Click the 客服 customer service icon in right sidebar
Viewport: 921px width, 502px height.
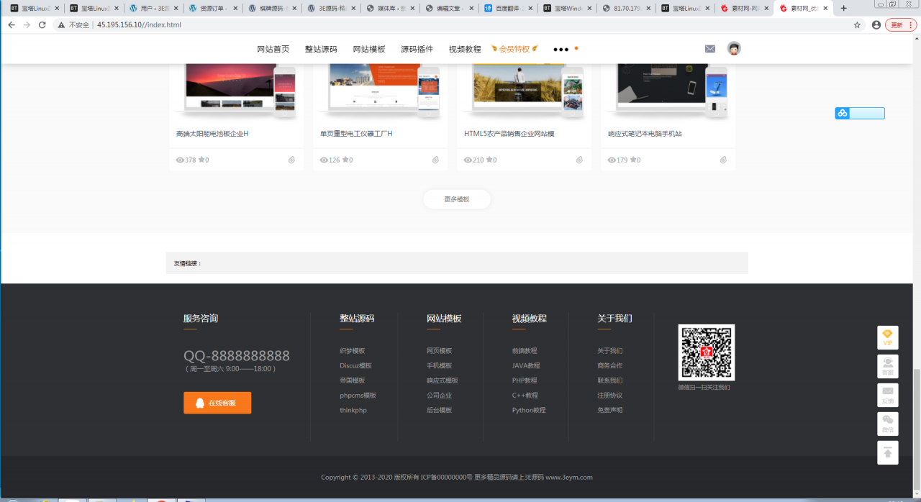coord(887,366)
